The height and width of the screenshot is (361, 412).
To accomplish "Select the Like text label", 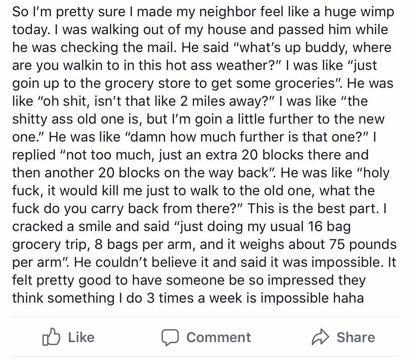I will tap(81, 337).
